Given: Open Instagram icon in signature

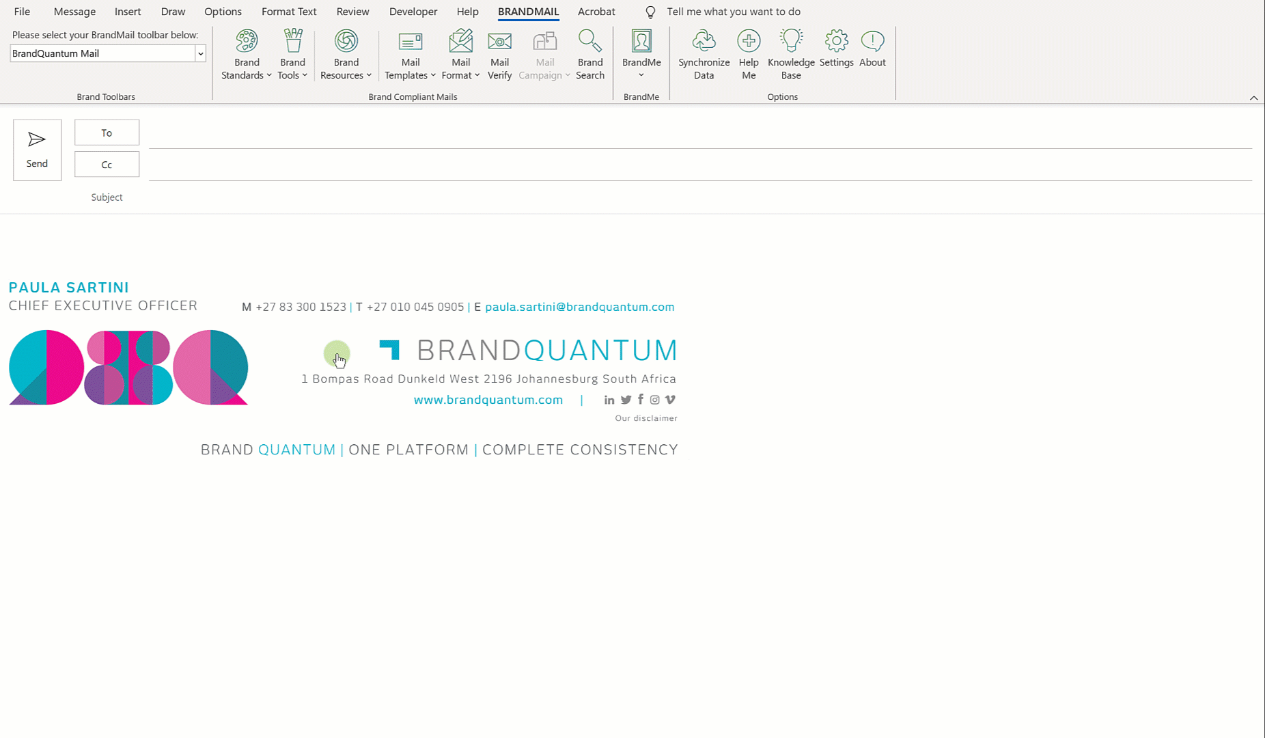Looking at the screenshot, I should coord(654,400).
